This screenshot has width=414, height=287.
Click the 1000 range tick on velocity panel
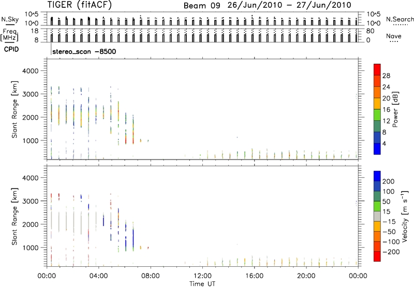31,248
